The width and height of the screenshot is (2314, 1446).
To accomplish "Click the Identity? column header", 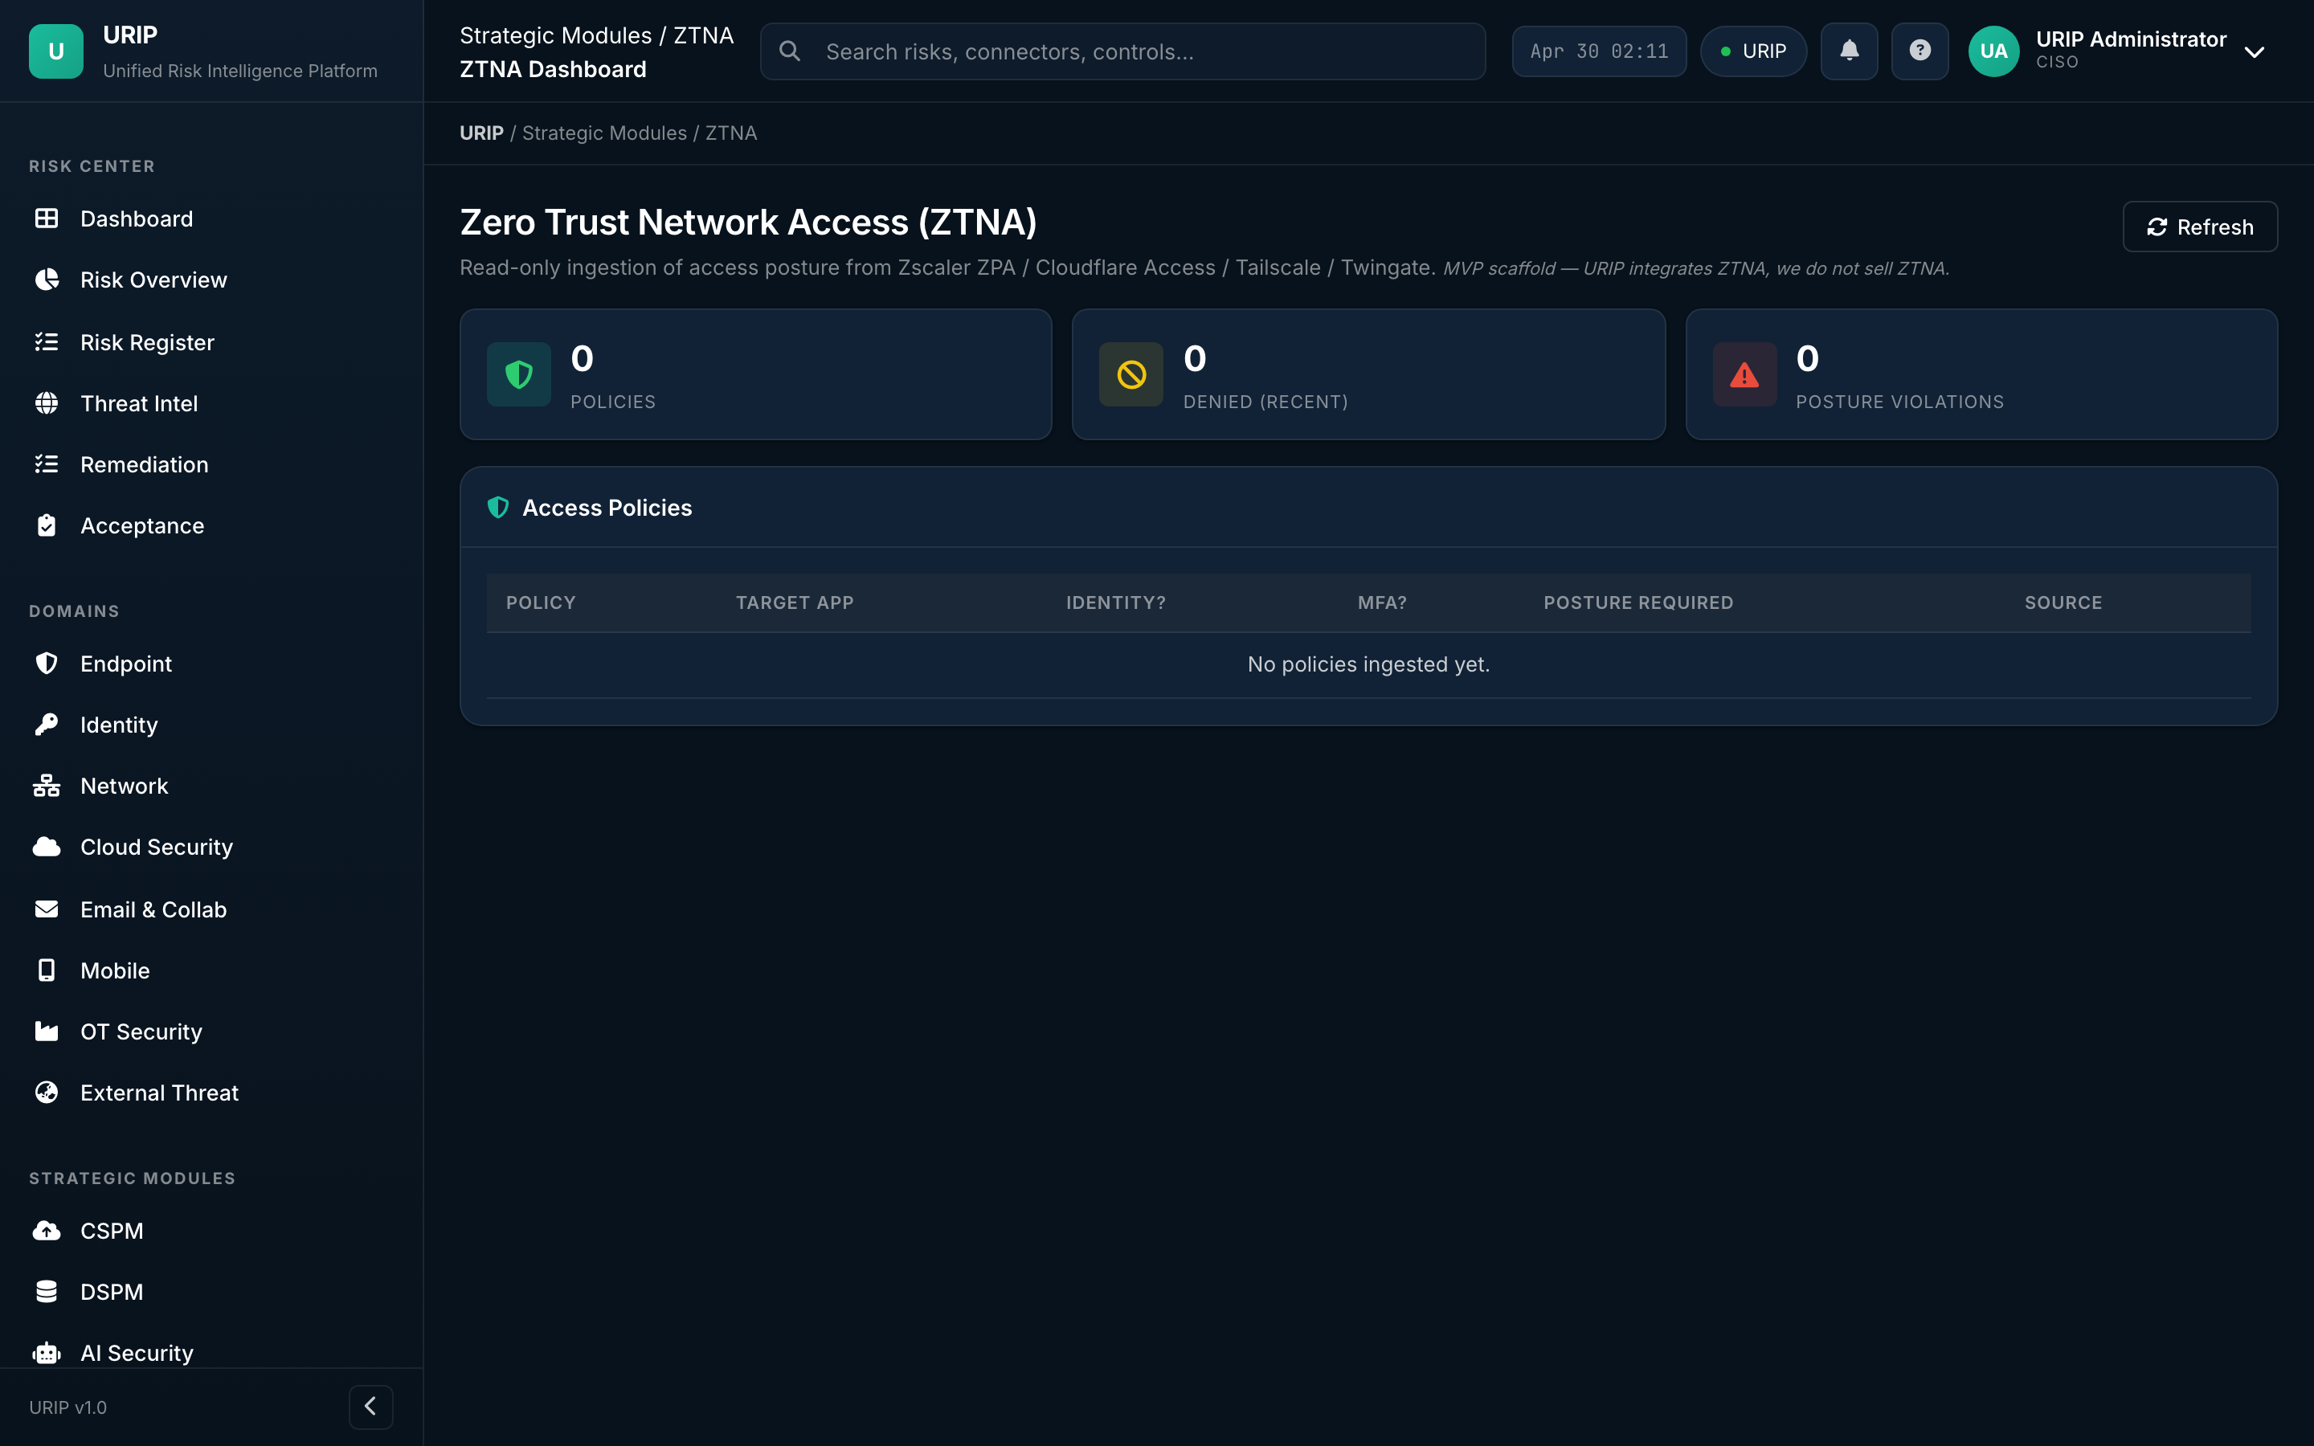I will [x=1116, y=602].
